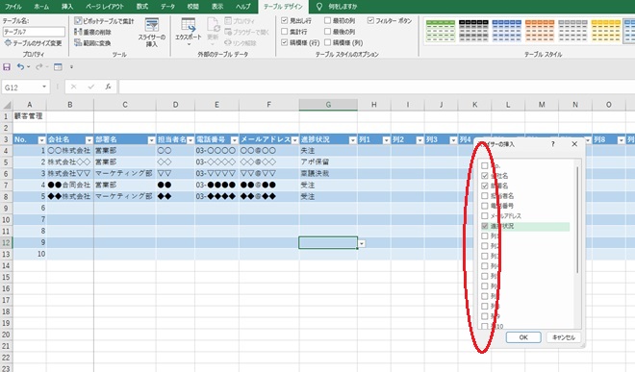Click the lightbulb Tell Me icon
Screen dimensions: 635x372
[319, 7]
